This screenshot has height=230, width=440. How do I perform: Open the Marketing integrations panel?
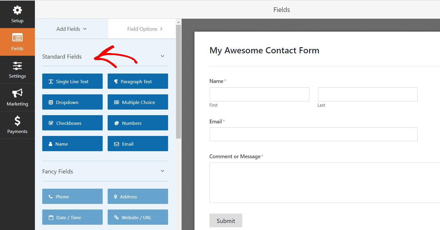point(17,97)
